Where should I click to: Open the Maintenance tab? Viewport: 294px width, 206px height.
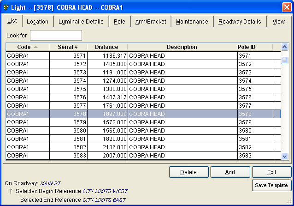(192, 22)
